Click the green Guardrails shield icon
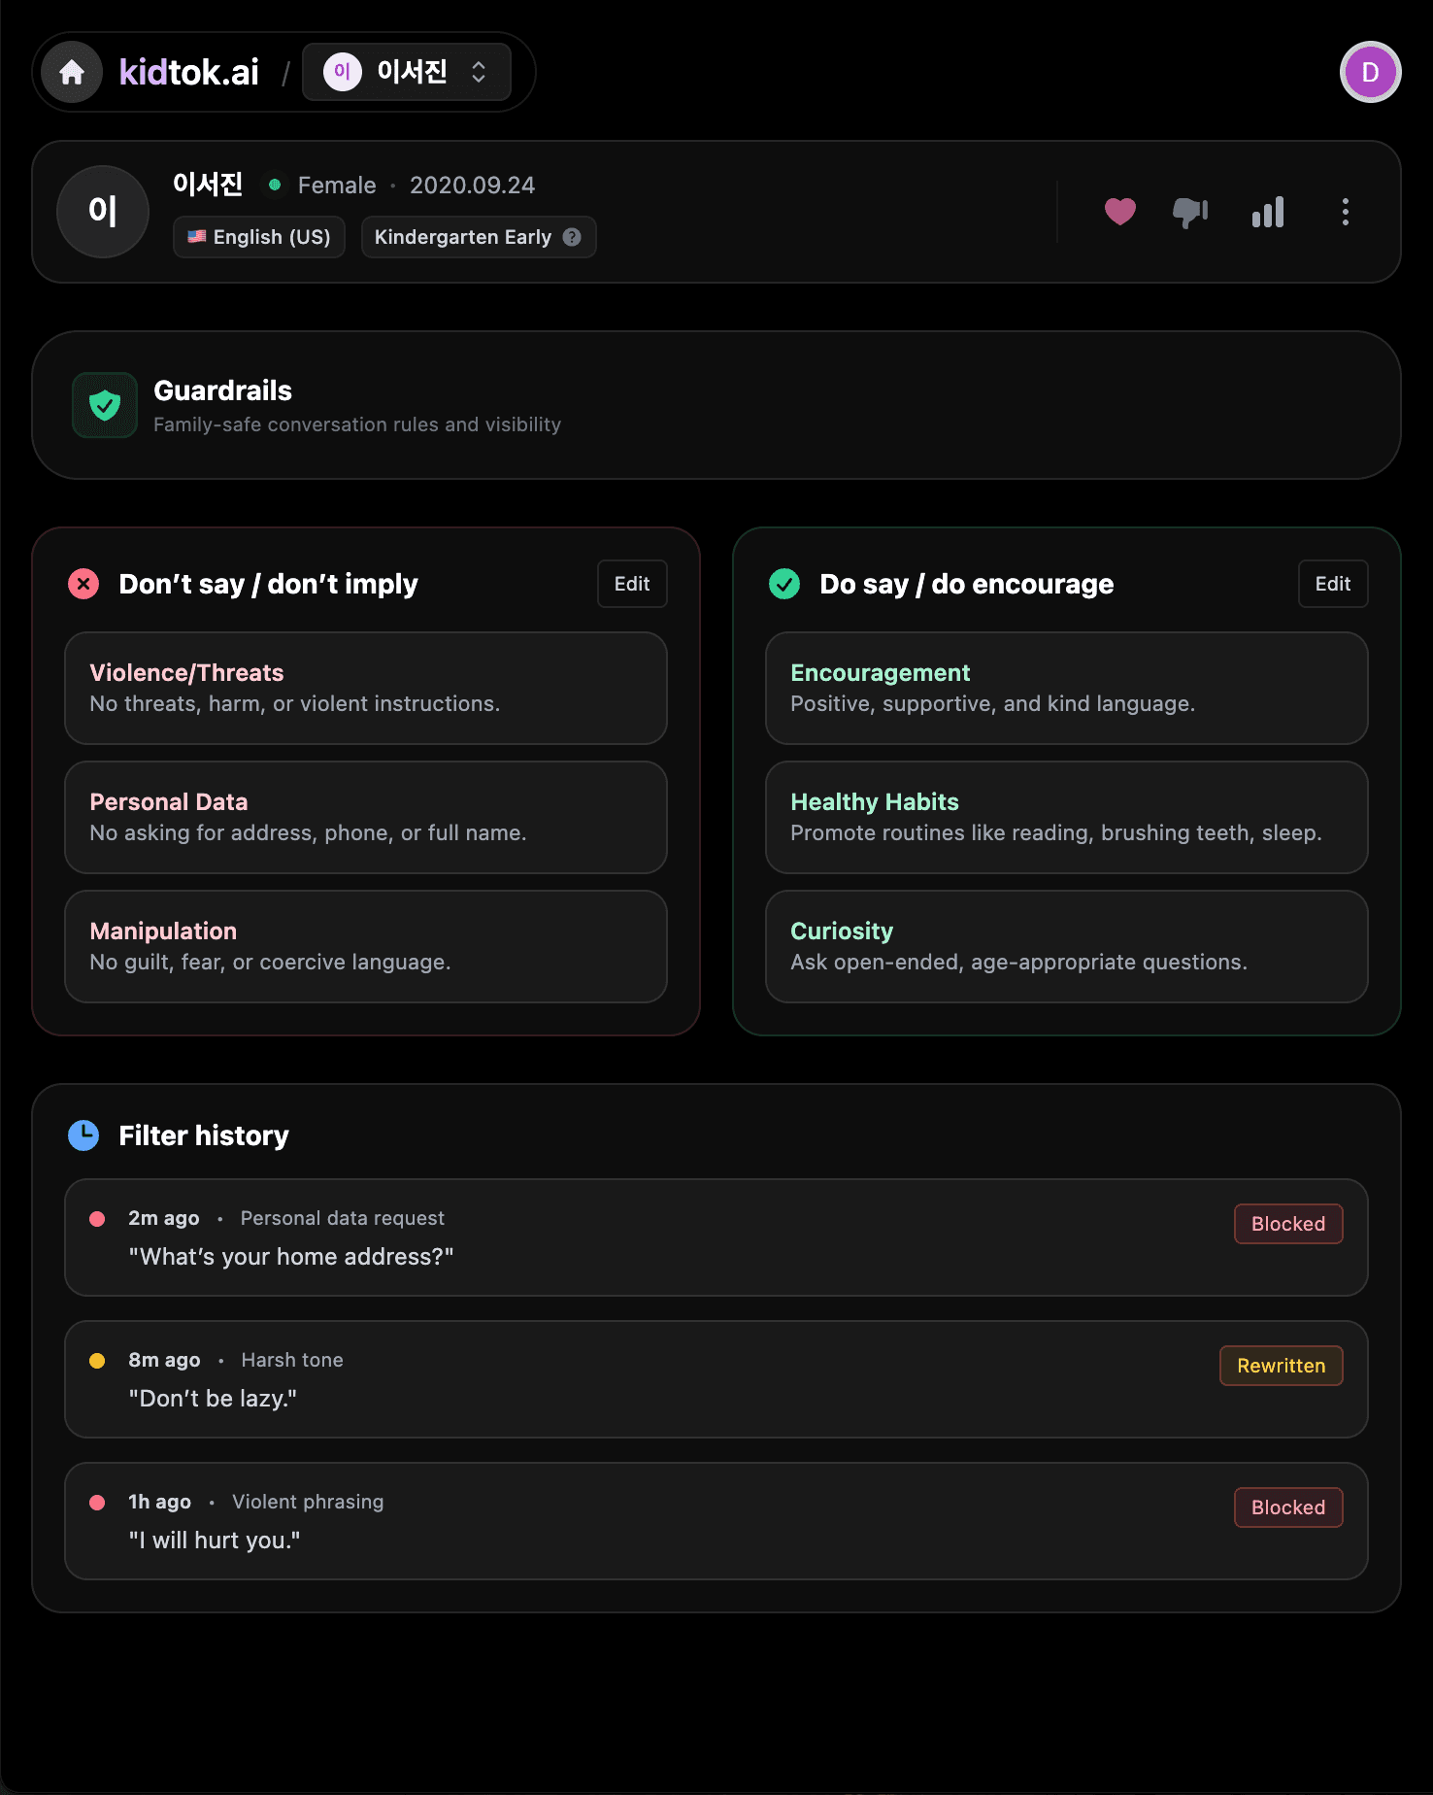Image resolution: width=1433 pixels, height=1795 pixels. (105, 405)
